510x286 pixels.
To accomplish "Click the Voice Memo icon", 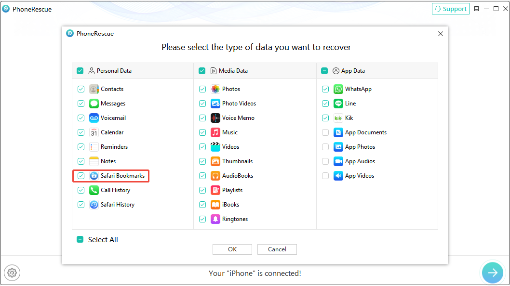I will pyautogui.click(x=215, y=118).
